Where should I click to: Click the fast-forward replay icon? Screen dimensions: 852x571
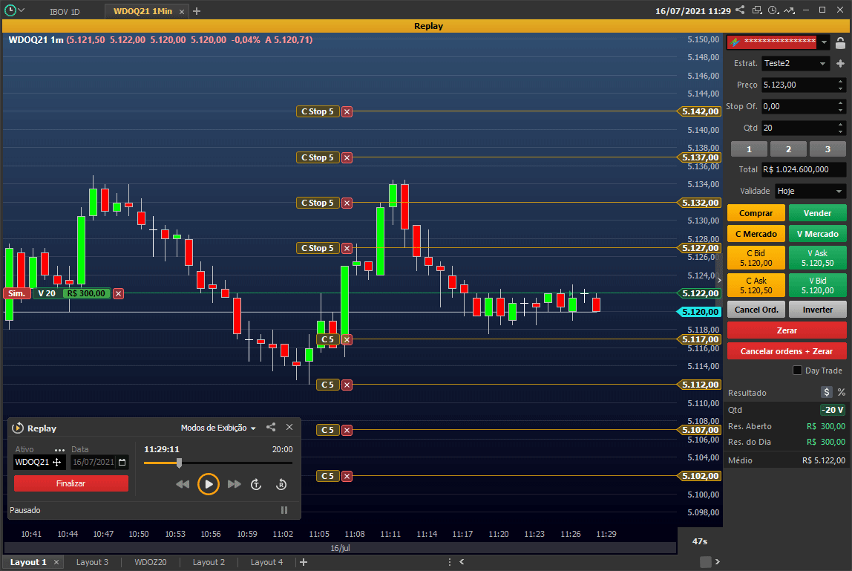click(235, 484)
